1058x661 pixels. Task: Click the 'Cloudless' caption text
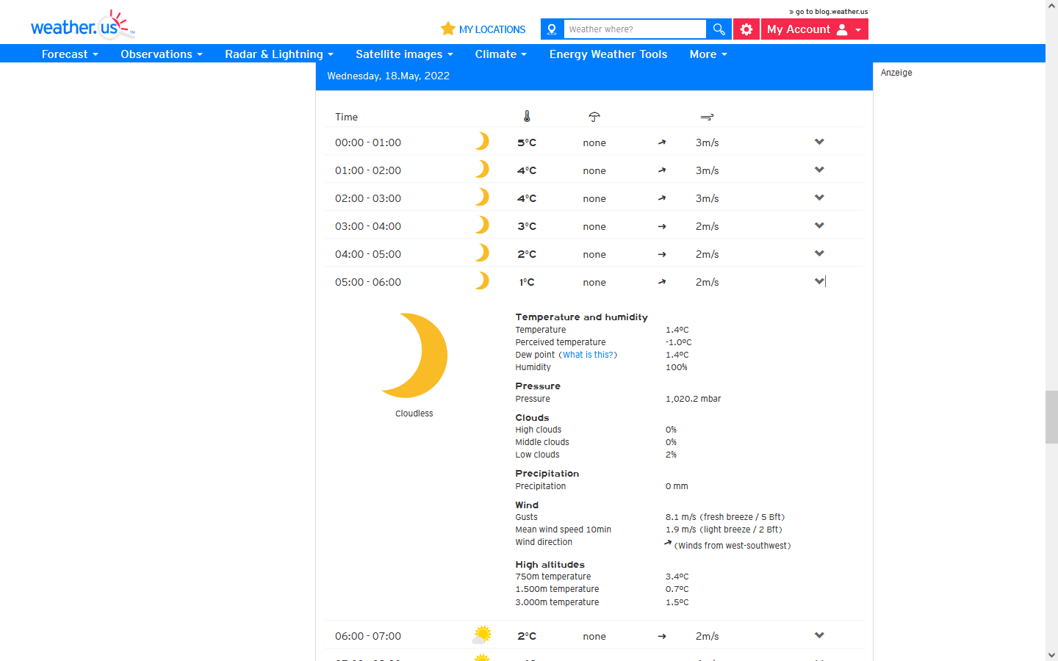(x=414, y=413)
